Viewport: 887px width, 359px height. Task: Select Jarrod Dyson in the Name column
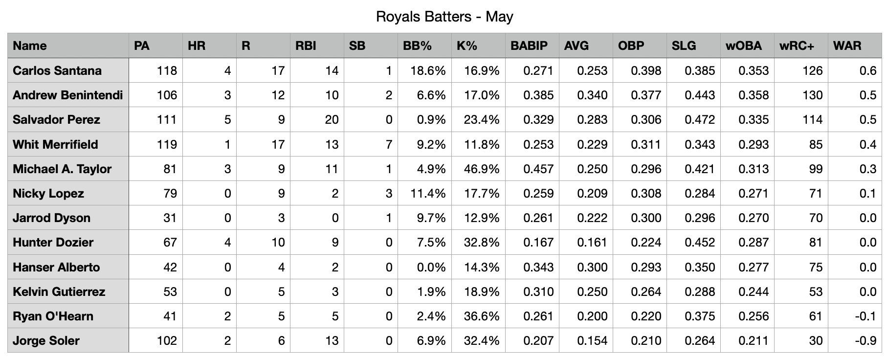(51, 218)
